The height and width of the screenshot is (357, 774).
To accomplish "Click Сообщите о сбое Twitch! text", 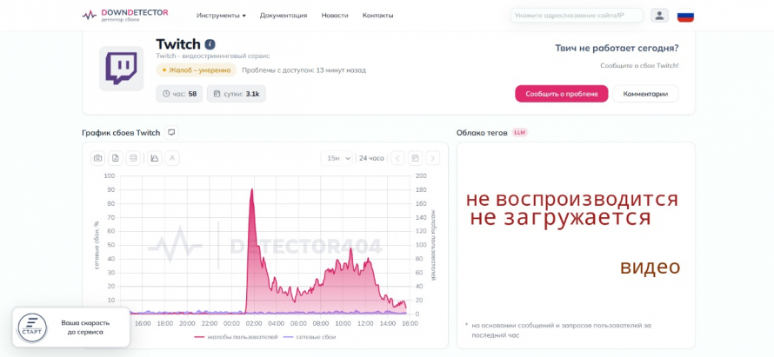I will [x=639, y=66].
